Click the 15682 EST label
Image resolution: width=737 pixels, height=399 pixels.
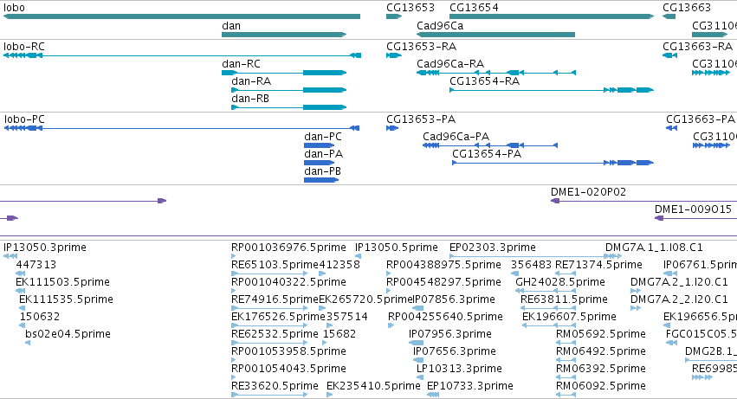click(339, 334)
